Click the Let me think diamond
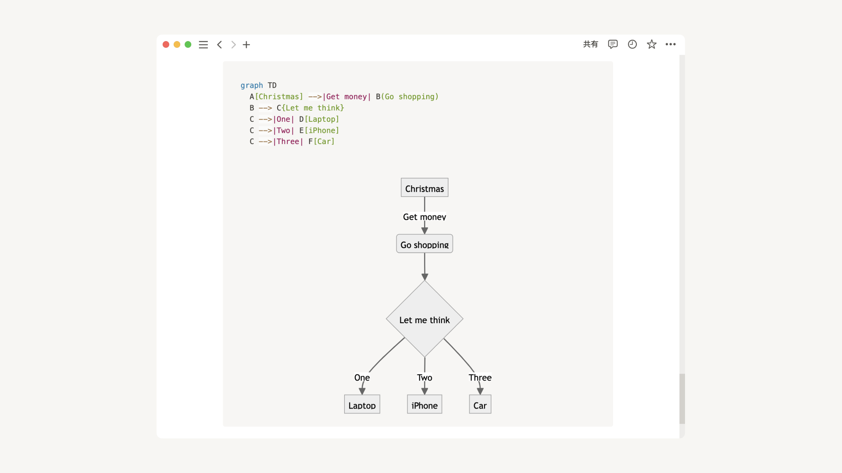842x473 pixels. (424, 319)
